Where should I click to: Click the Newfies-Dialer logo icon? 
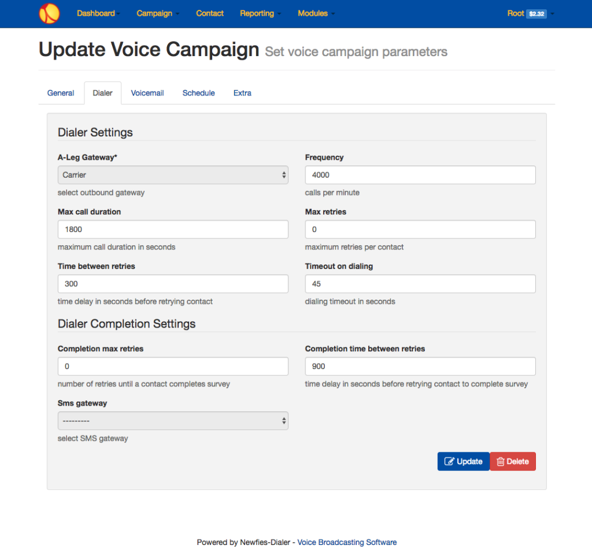tap(49, 13)
